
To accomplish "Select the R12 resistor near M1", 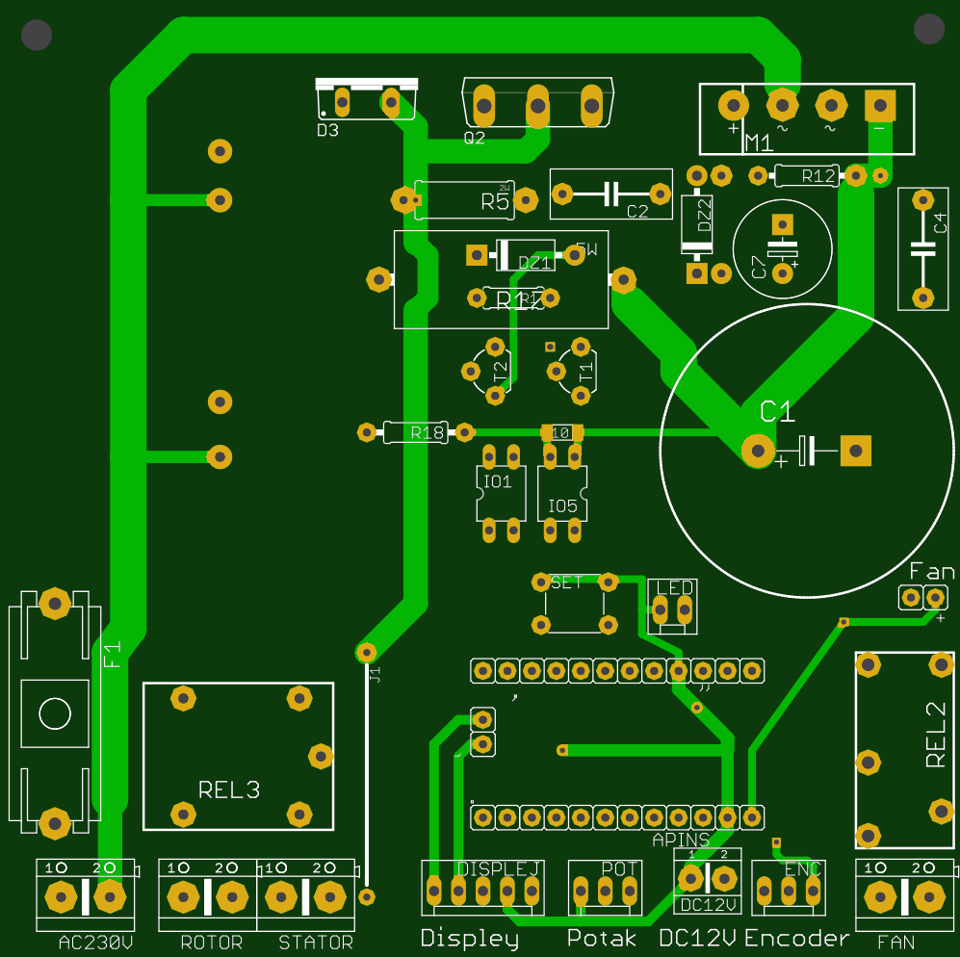I will (x=805, y=176).
